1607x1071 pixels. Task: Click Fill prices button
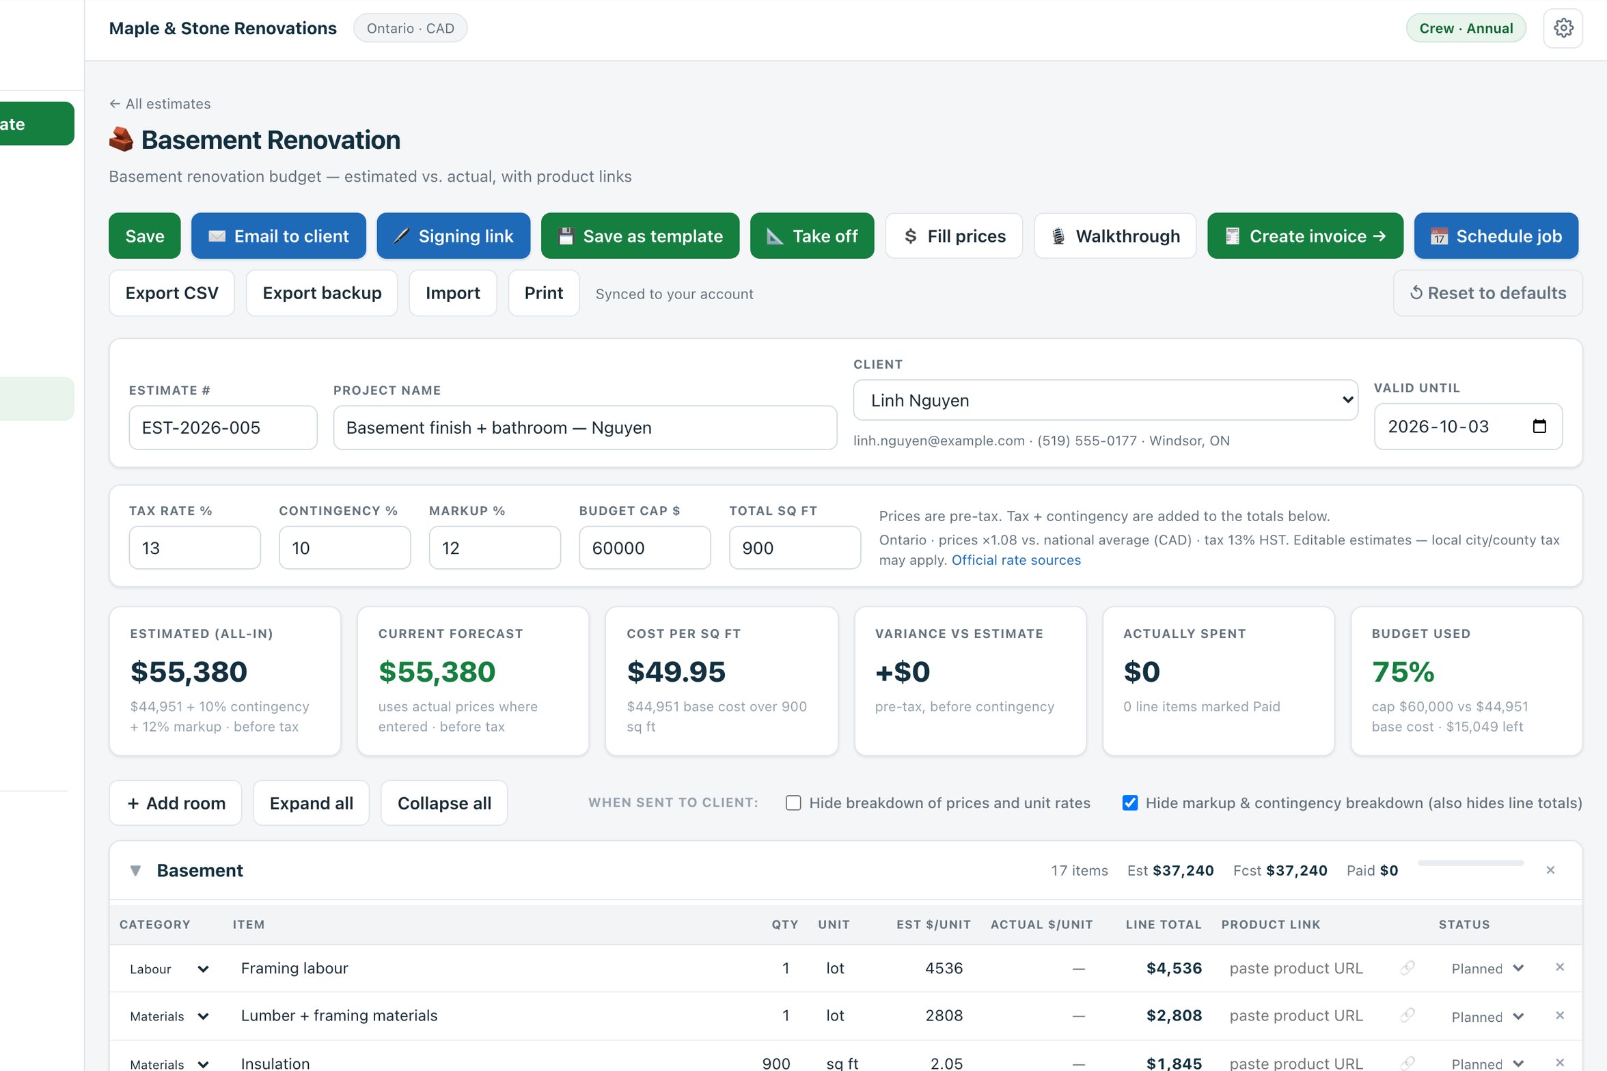[954, 236]
